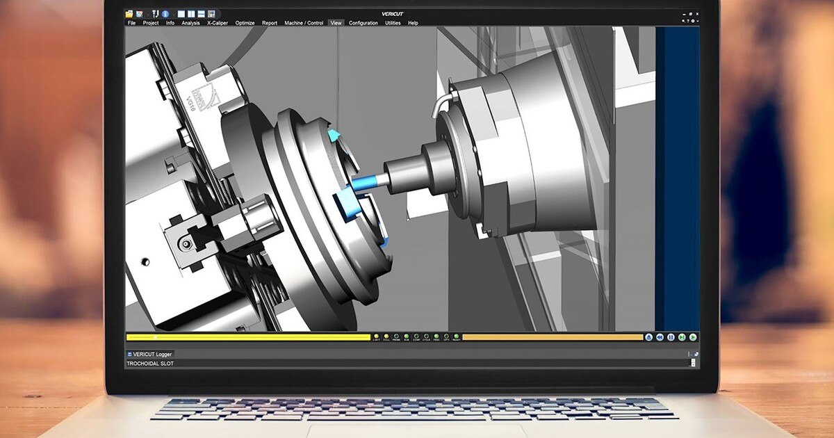Open the X-Caliper menu
The height and width of the screenshot is (438, 834).
click(219, 23)
